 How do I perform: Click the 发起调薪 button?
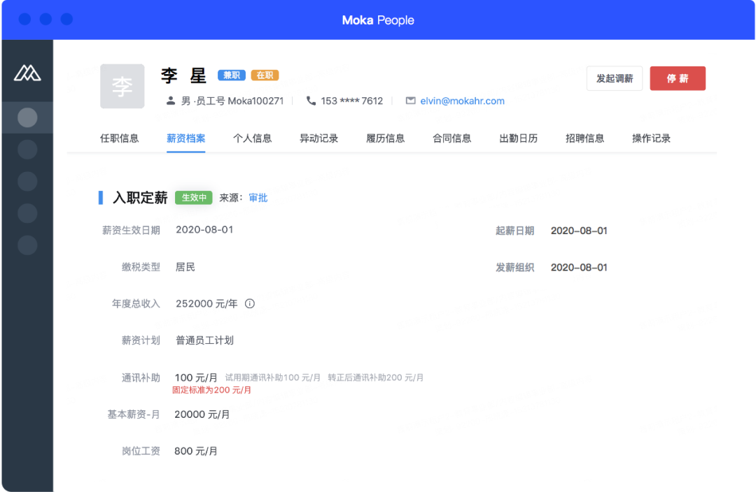coord(614,78)
